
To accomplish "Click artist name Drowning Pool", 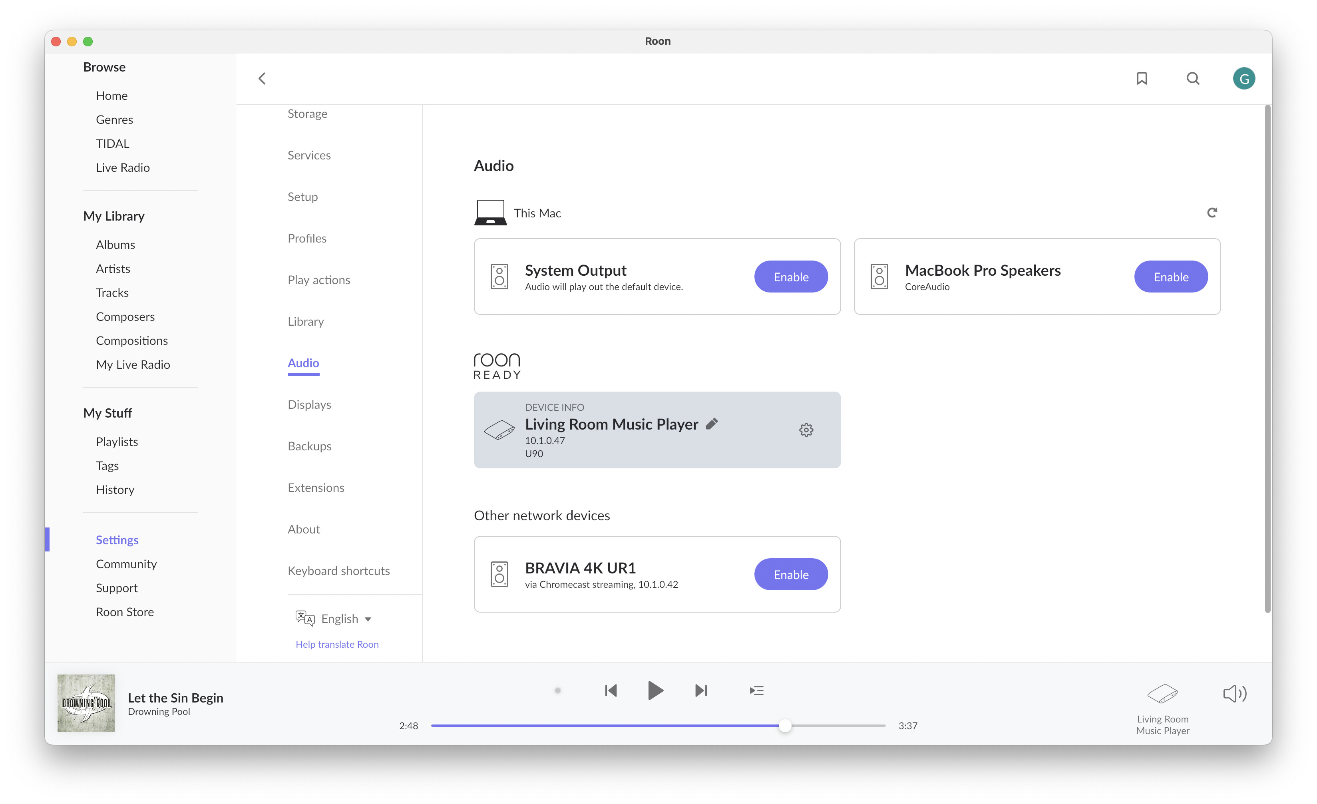I will (x=159, y=712).
